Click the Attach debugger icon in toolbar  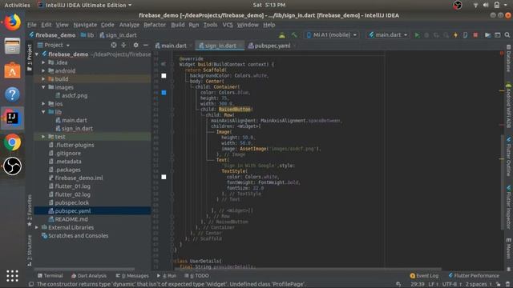click(x=465, y=35)
